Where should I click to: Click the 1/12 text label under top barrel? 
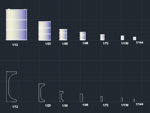[x=15, y=45]
